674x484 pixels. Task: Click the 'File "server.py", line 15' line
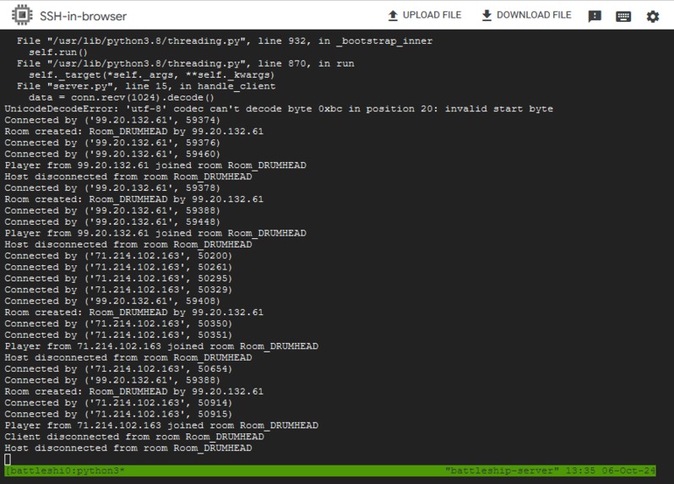point(146,86)
